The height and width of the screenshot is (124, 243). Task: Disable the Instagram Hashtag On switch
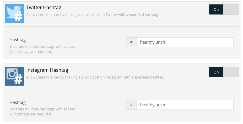(224, 72)
